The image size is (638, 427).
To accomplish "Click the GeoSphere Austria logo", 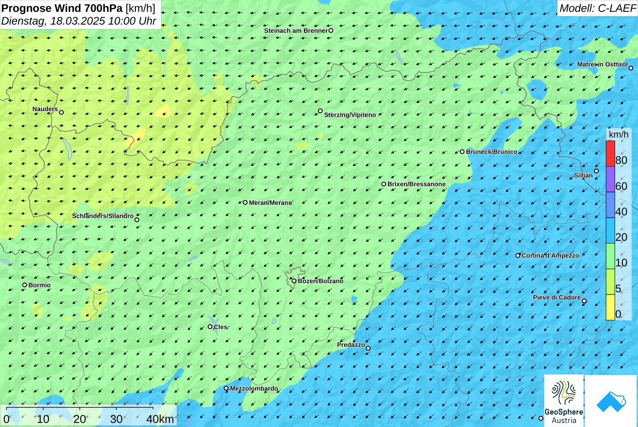I will (564, 401).
